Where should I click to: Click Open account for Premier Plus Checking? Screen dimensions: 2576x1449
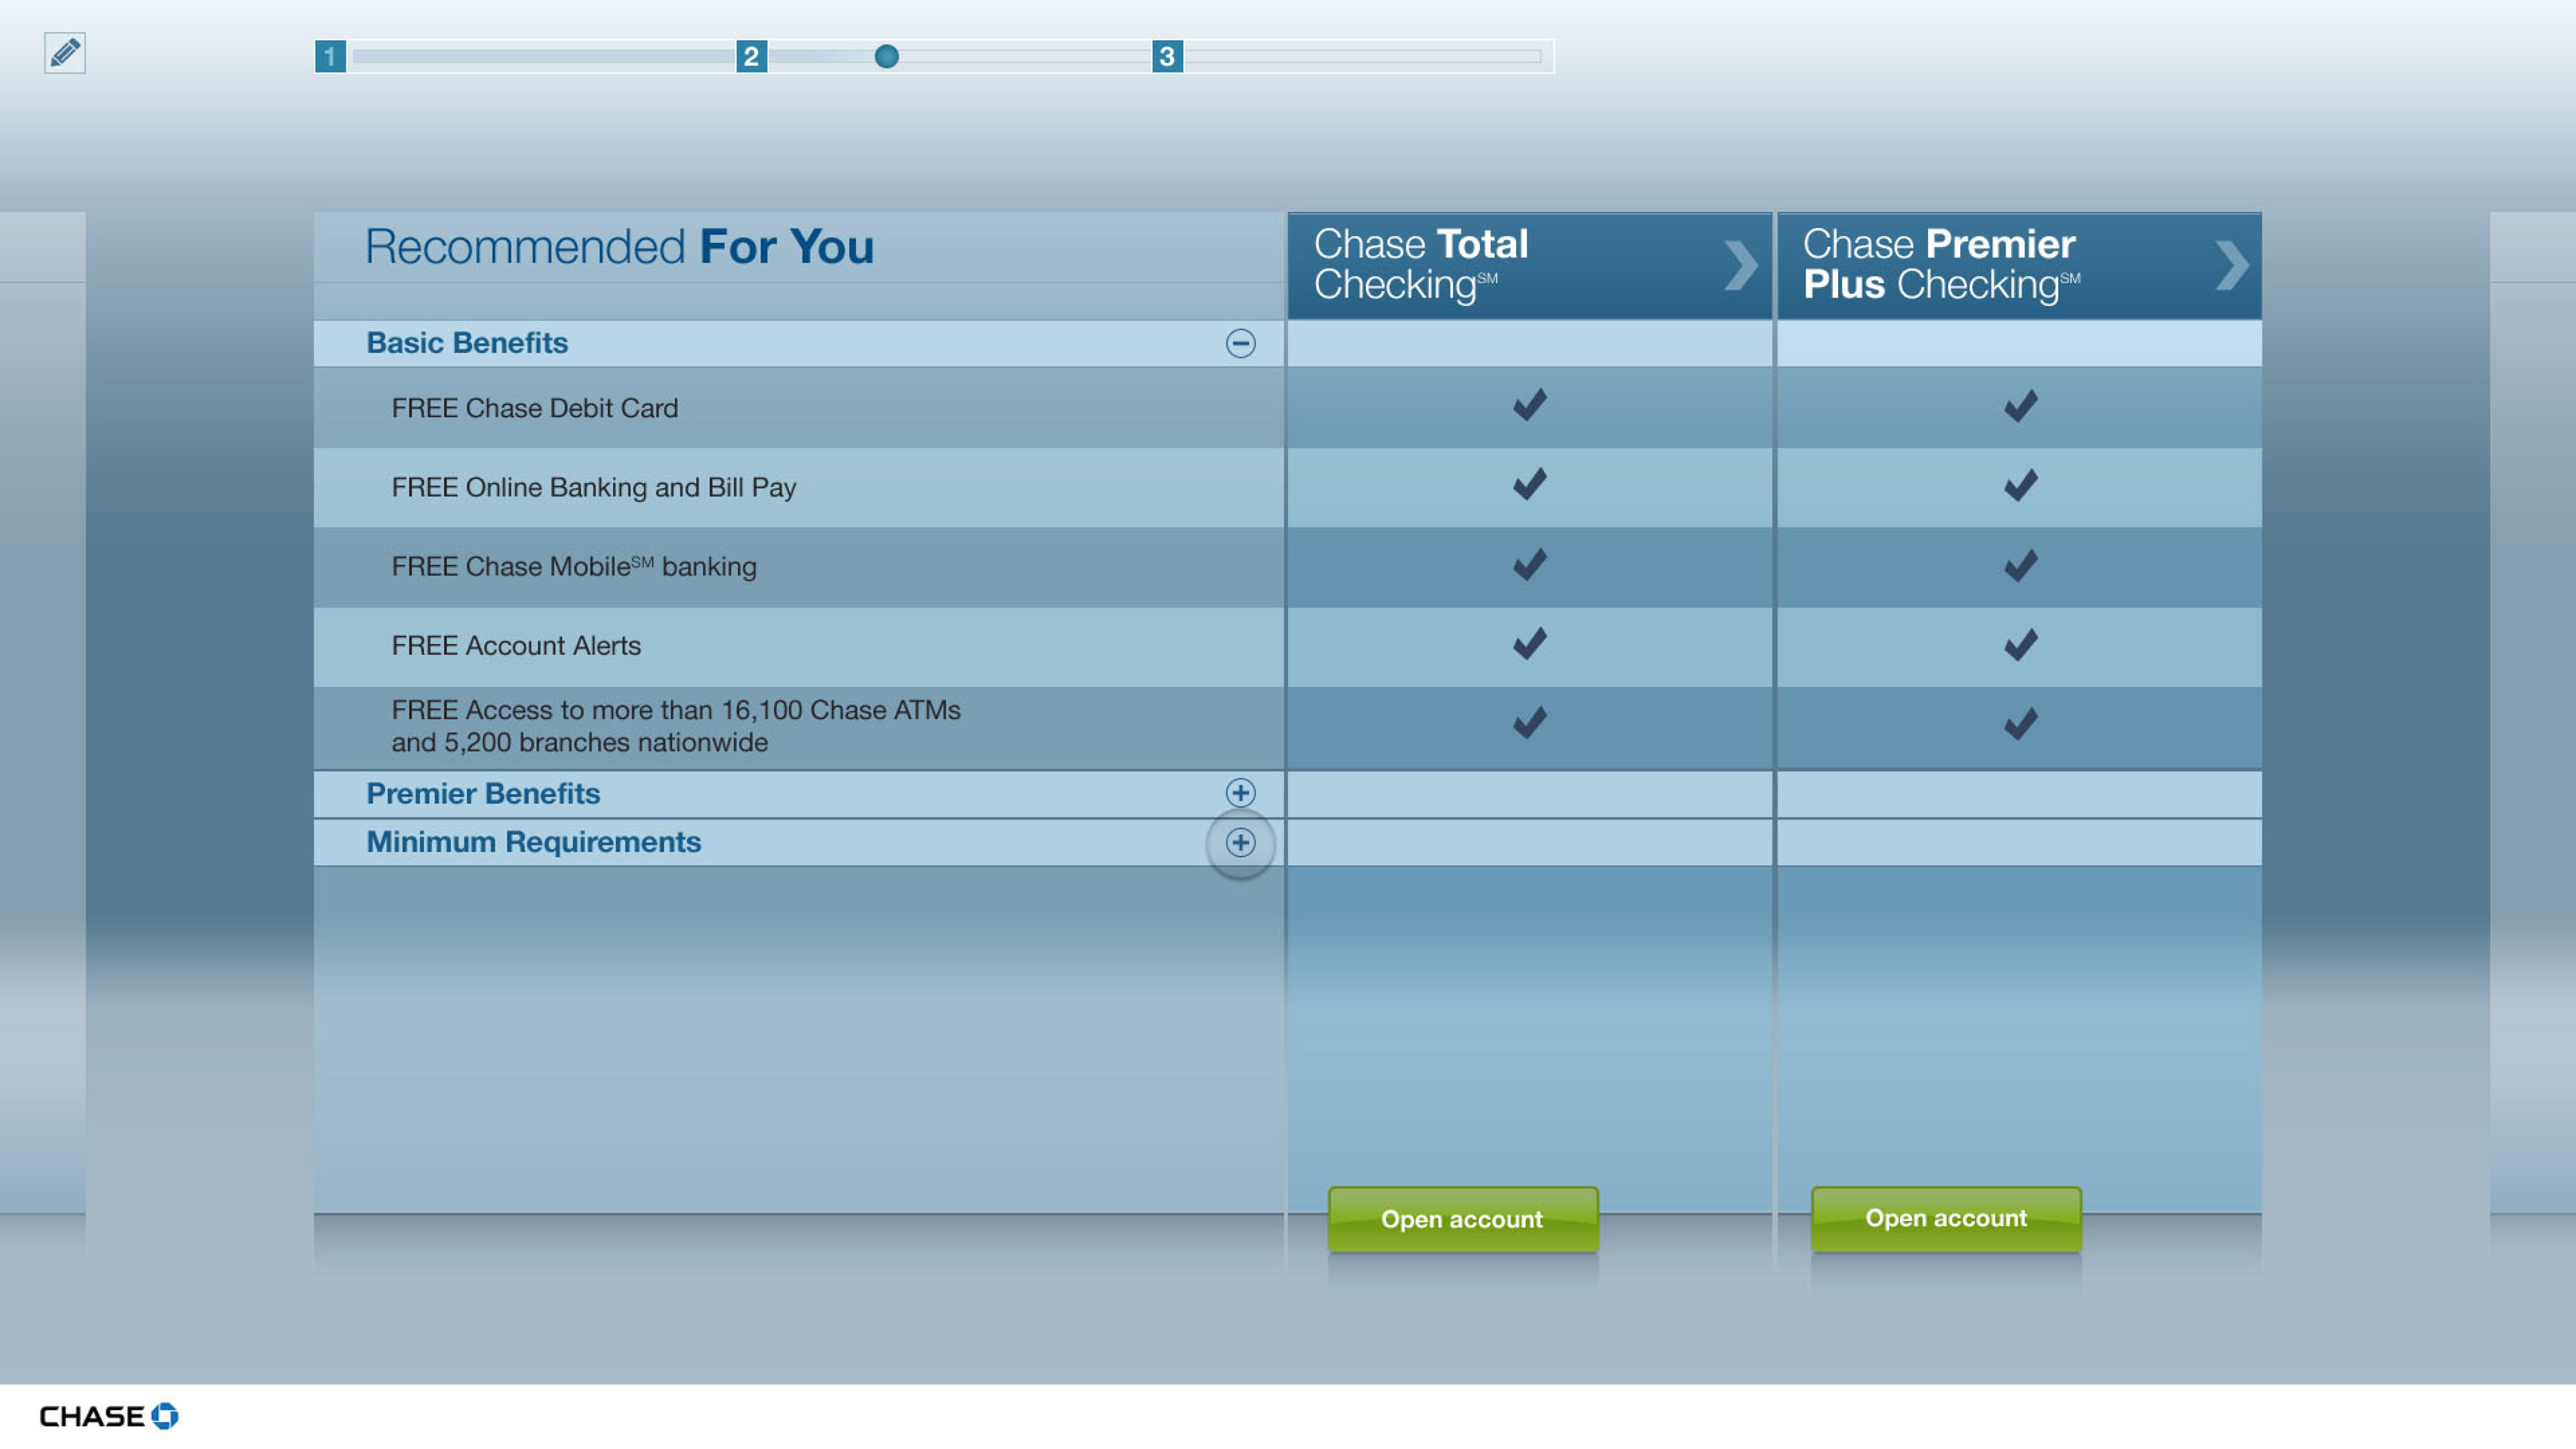click(x=1946, y=1218)
